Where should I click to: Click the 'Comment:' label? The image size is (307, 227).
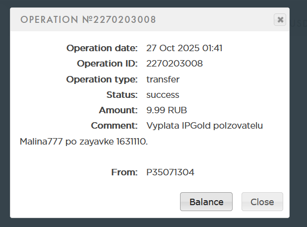pos(114,125)
